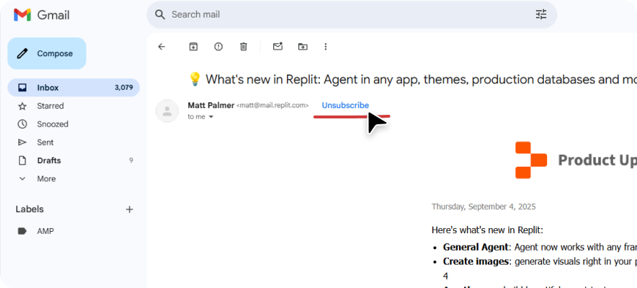Go back to the inbox list
637x288 pixels.
click(162, 47)
